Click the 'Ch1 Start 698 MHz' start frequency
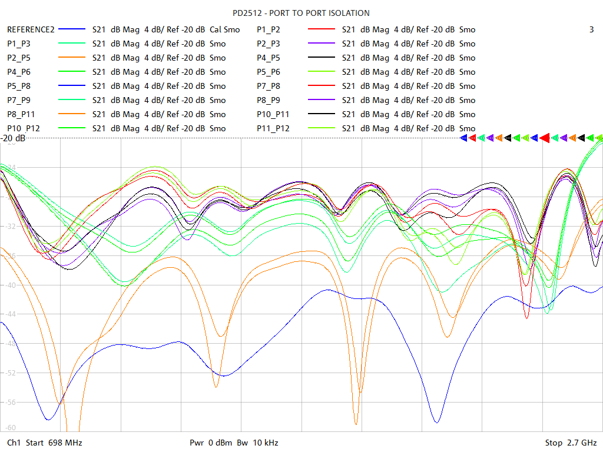603x452 pixels. tap(45, 443)
